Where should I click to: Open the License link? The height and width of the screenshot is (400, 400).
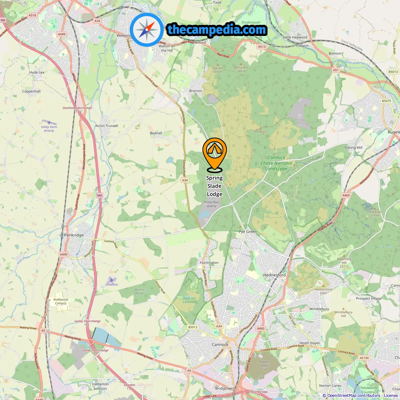[x=391, y=396]
